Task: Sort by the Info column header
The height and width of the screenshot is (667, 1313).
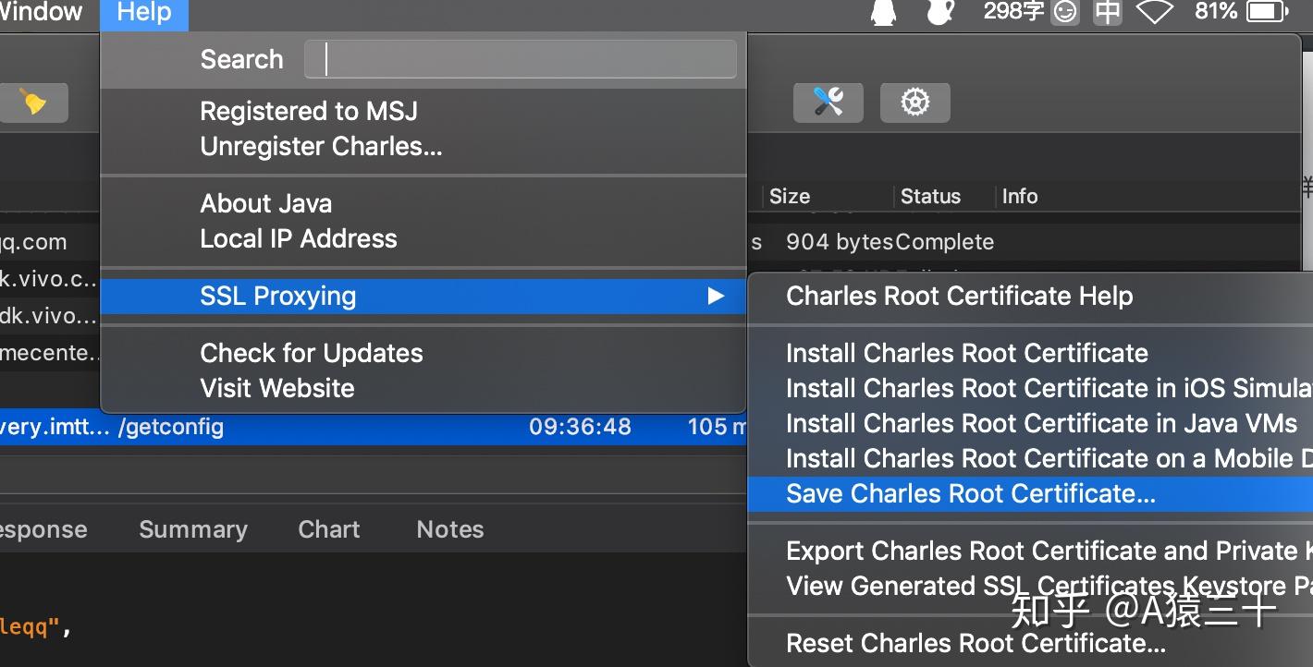Action: coord(1020,196)
